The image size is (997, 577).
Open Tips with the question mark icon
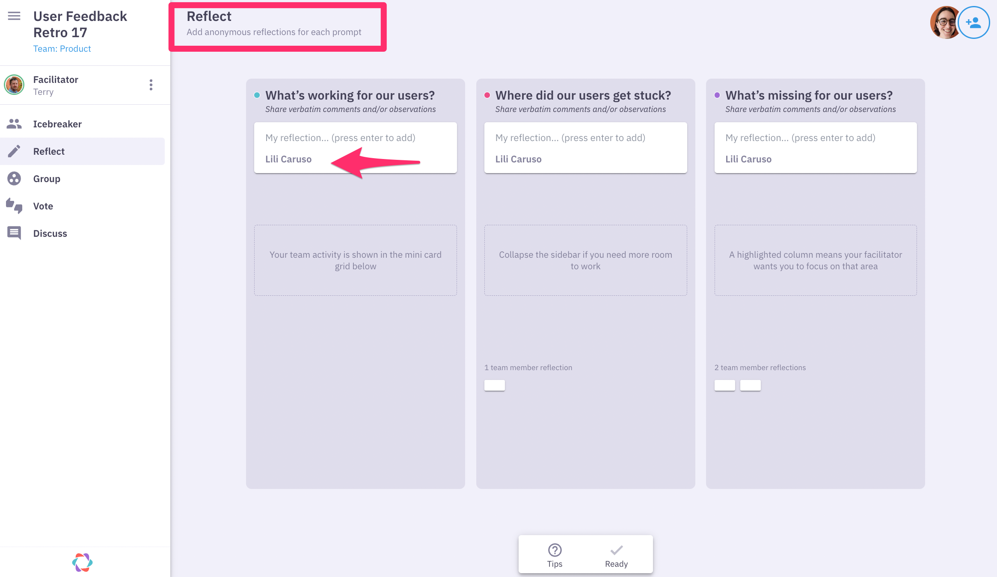pyautogui.click(x=555, y=550)
